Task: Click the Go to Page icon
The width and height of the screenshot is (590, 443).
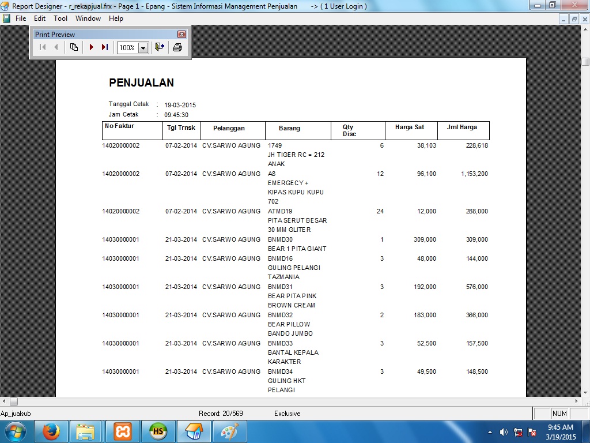Action: 74,47
